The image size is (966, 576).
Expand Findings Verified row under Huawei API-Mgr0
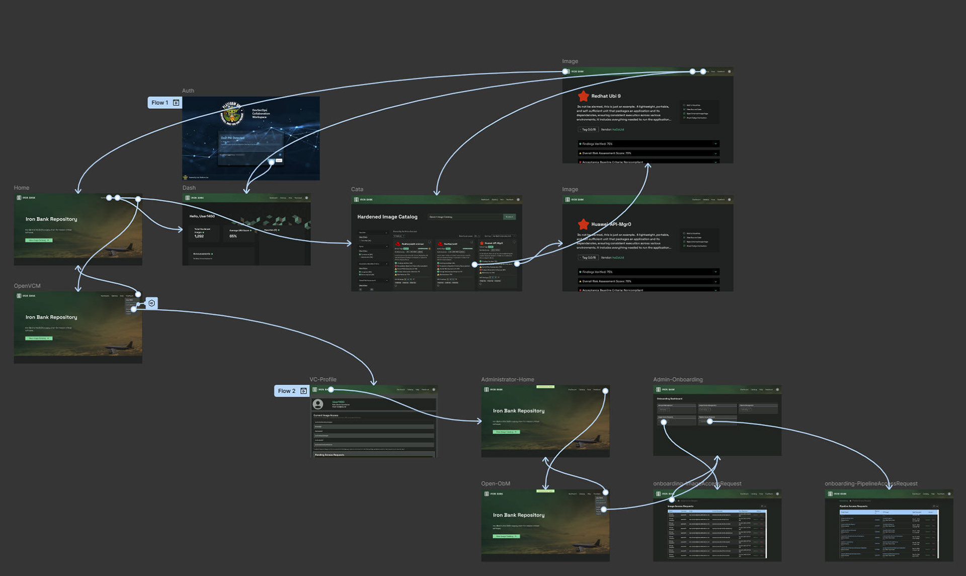648,272
